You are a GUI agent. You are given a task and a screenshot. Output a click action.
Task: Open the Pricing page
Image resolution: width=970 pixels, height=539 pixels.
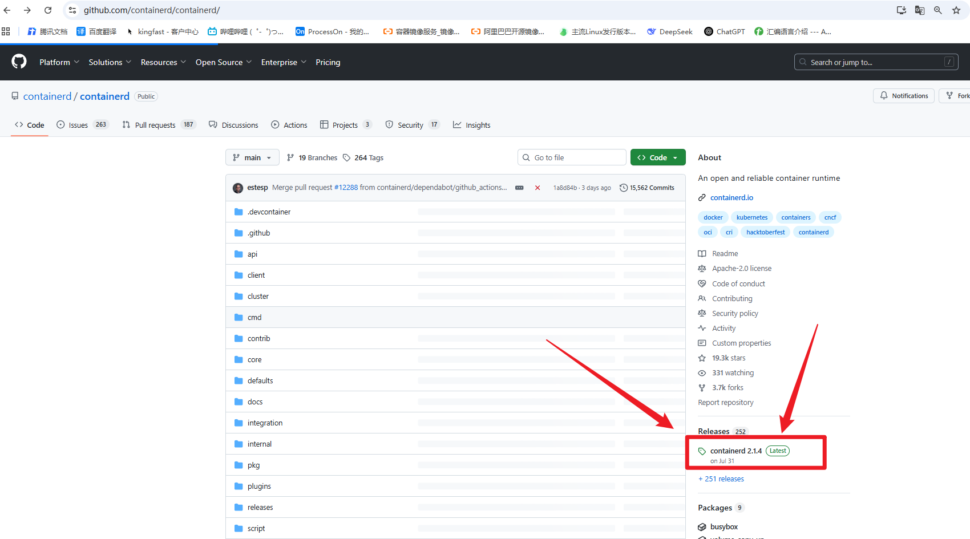click(328, 62)
